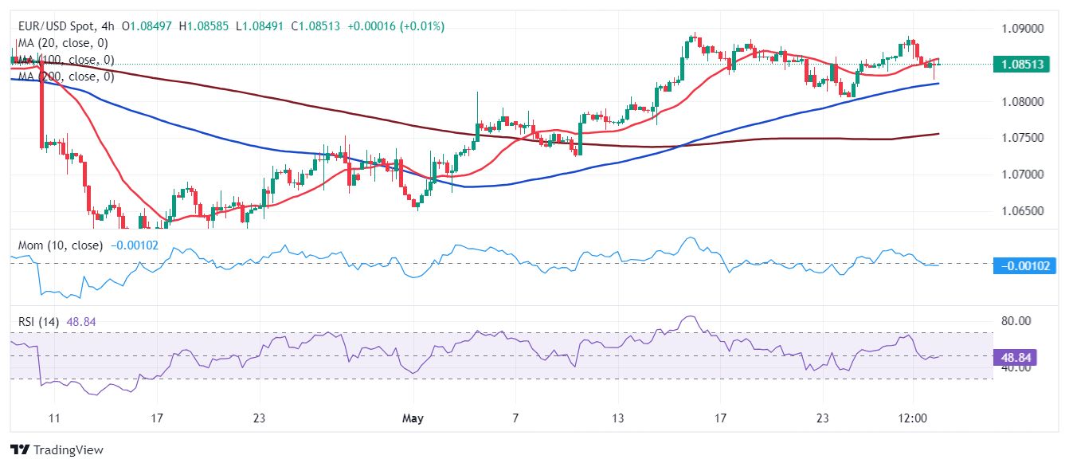The width and height of the screenshot is (1069, 467).
Task: Click the blue -0.00102 momentum value tag
Action: coord(1024,267)
